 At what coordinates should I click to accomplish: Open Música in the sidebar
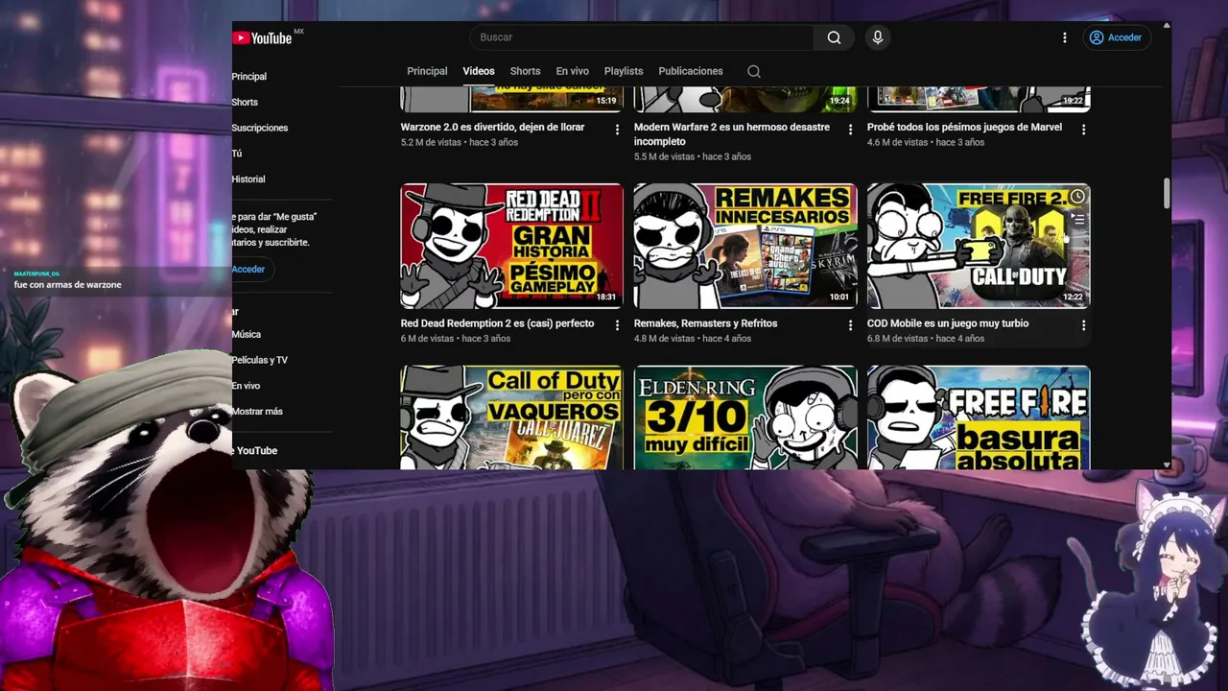point(247,335)
